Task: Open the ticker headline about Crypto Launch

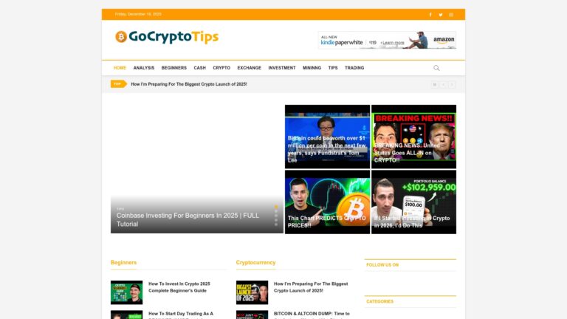Action: 189,84
